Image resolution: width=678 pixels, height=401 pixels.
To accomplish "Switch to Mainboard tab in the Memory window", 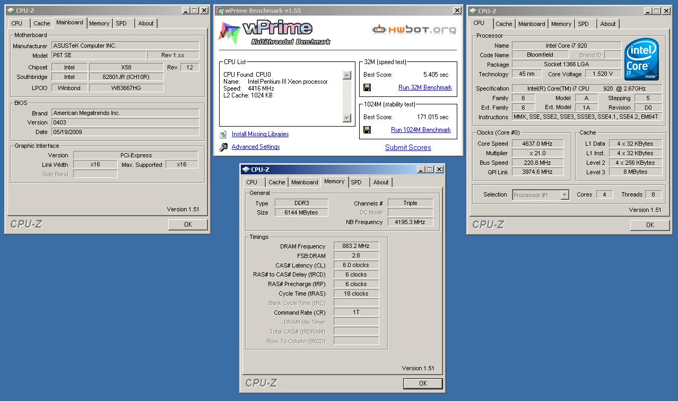I will 305,182.
